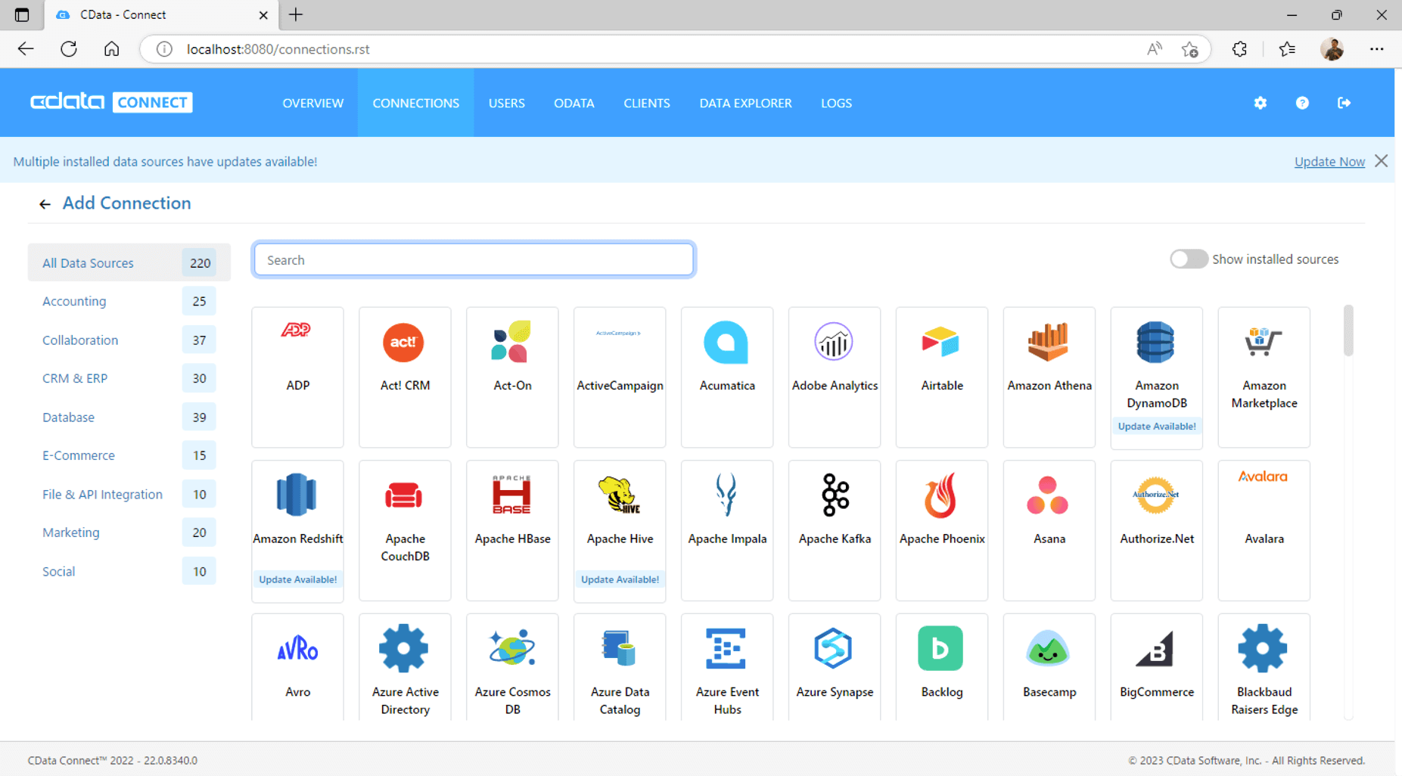Open the ActiveCampaign connector
The height and width of the screenshot is (776, 1402).
click(620, 377)
